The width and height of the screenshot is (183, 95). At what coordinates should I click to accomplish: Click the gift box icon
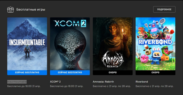point(10,9)
